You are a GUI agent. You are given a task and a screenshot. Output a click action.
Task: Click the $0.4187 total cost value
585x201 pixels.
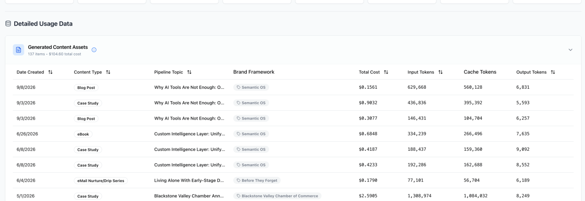[368, 149]
